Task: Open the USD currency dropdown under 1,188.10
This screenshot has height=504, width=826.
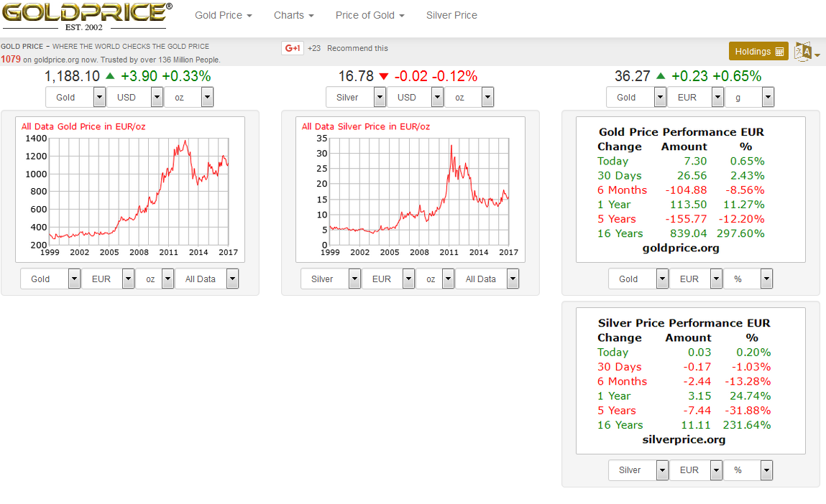Action: (135, 98)
